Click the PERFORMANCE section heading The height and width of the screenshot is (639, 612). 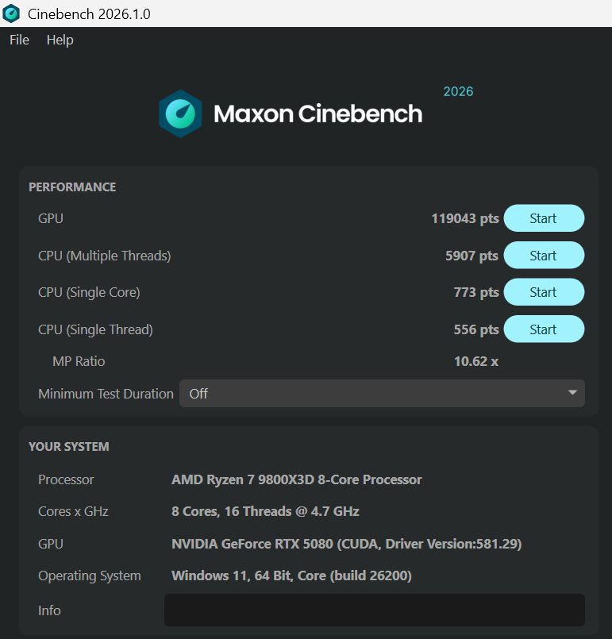tap(72, 187)
